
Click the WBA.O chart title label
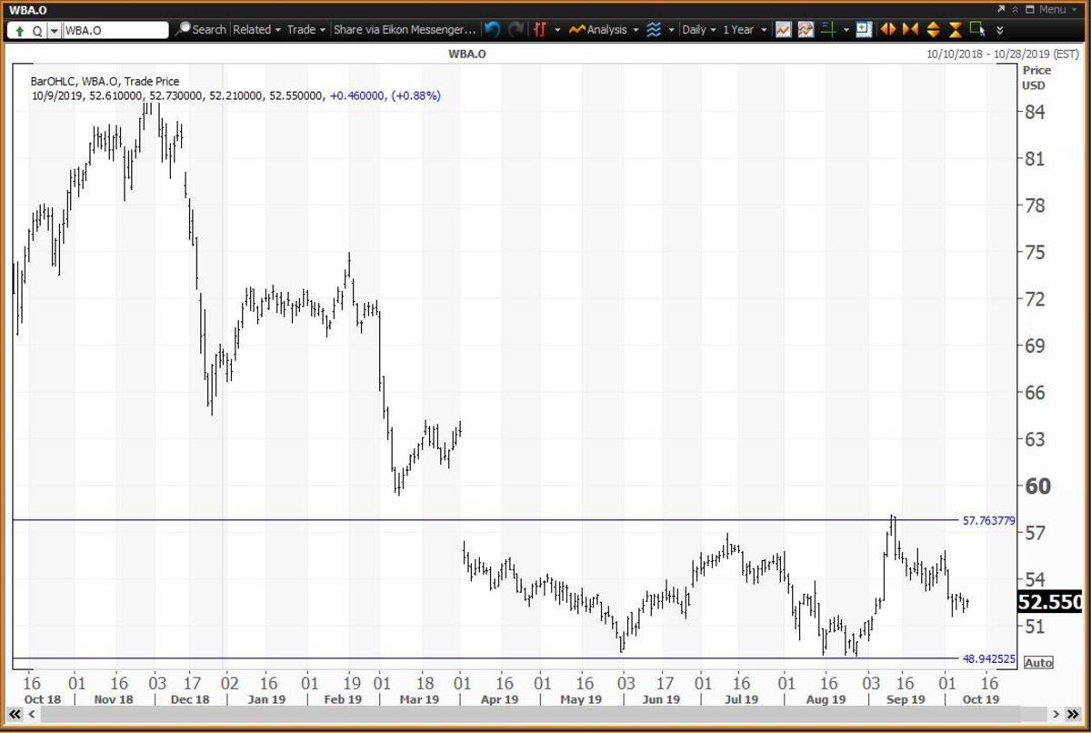(467, 54)
